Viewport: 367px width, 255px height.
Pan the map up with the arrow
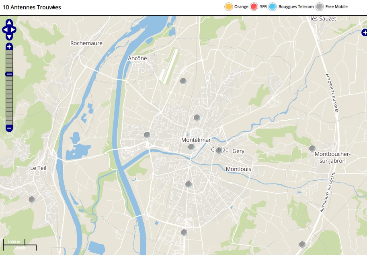point(9,23)
